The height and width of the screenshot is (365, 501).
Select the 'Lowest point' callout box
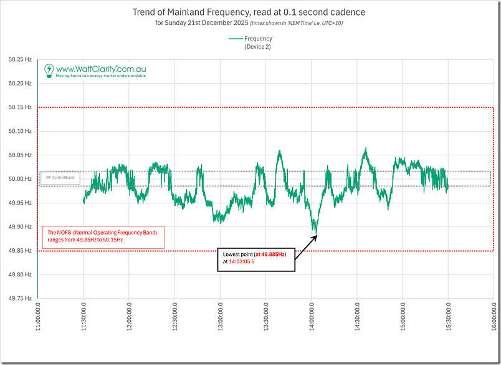click(x=255, y=258)
